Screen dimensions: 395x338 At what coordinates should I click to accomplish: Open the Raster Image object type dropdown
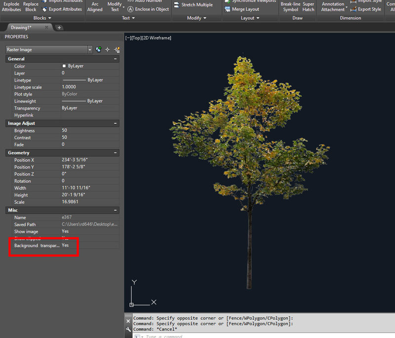pyautogui.click(x=89, y=49)
